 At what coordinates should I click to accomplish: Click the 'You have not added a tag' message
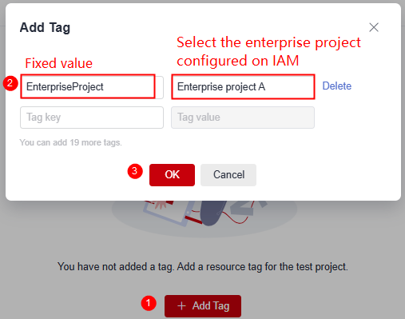point(203,267)
